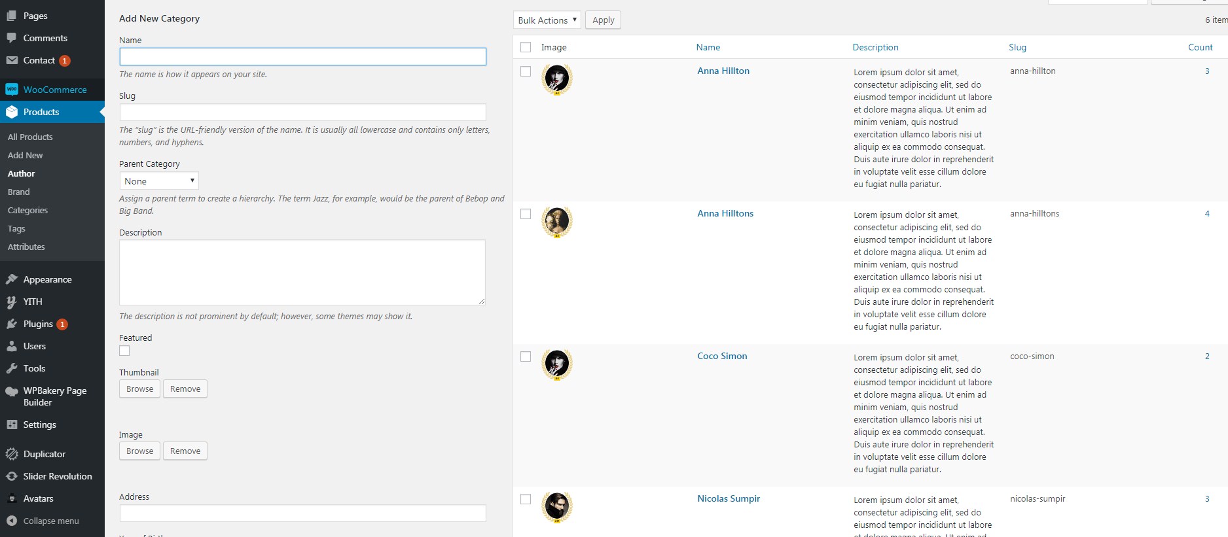Screen dimensions: 1228x537
Task: Click the Apply button
Action: pos(603,20)
